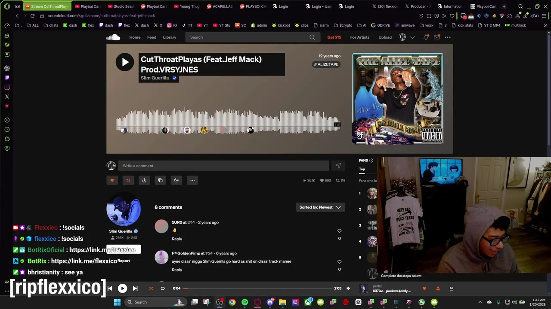
Task: Open Instagram in the Opera sidebar
Action: point(7,87)
